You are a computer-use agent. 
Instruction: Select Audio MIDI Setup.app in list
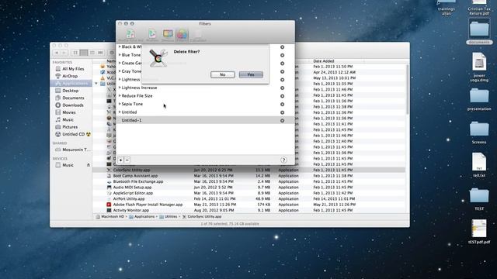[x=248, y=188]
